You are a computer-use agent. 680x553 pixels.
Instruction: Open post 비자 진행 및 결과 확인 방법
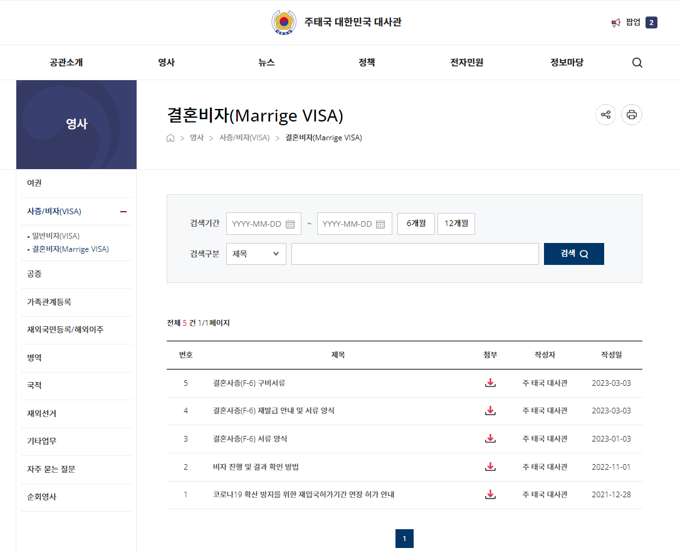click(256, 467)
